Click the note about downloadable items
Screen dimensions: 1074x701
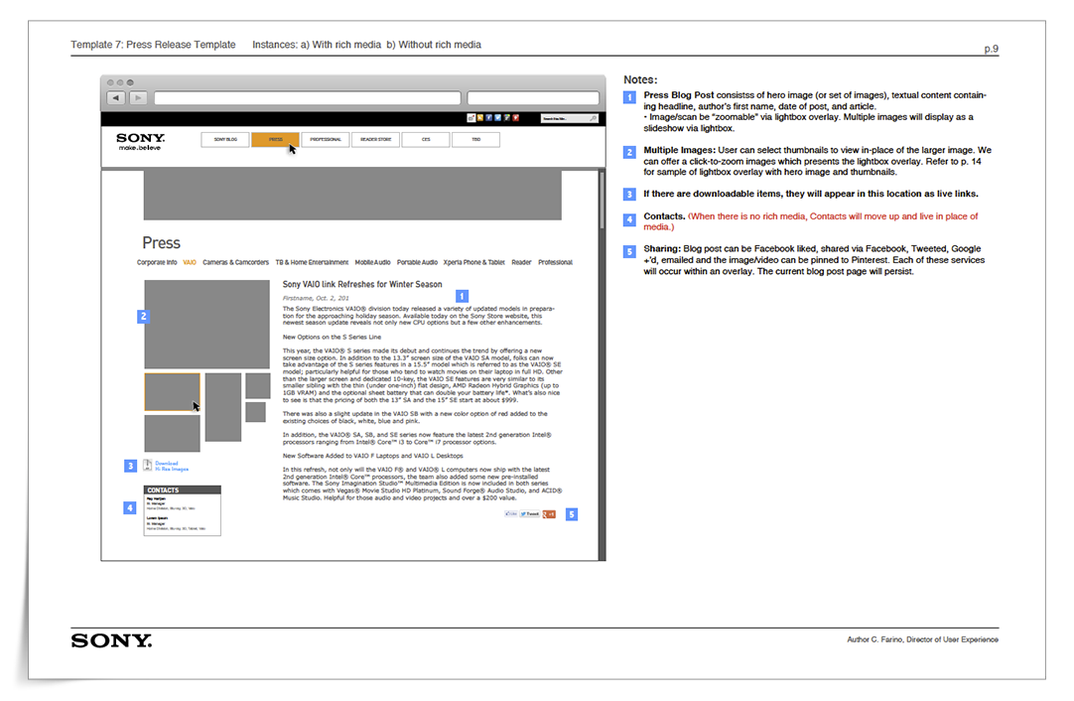(810, 194)
